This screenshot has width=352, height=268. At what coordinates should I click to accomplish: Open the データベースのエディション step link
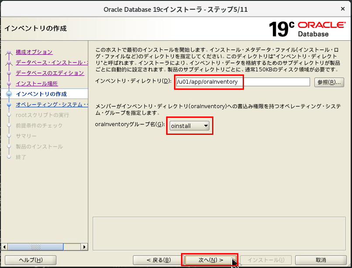[x=50, y=73]
